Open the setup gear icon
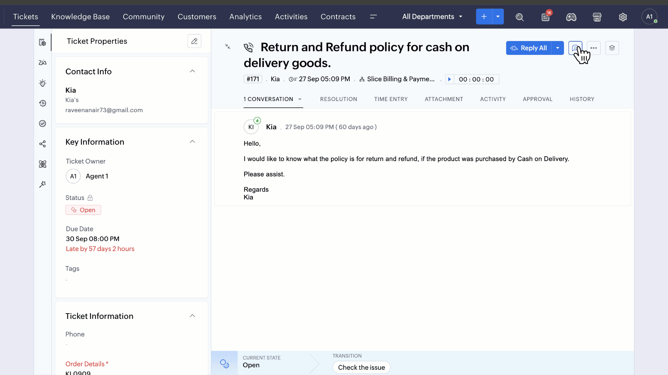668x375 pixels. pyautogui.click(x=623, y=17)
